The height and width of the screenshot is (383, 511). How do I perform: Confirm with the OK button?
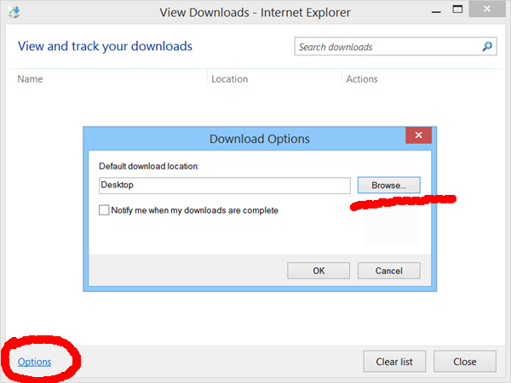point(319,271)
